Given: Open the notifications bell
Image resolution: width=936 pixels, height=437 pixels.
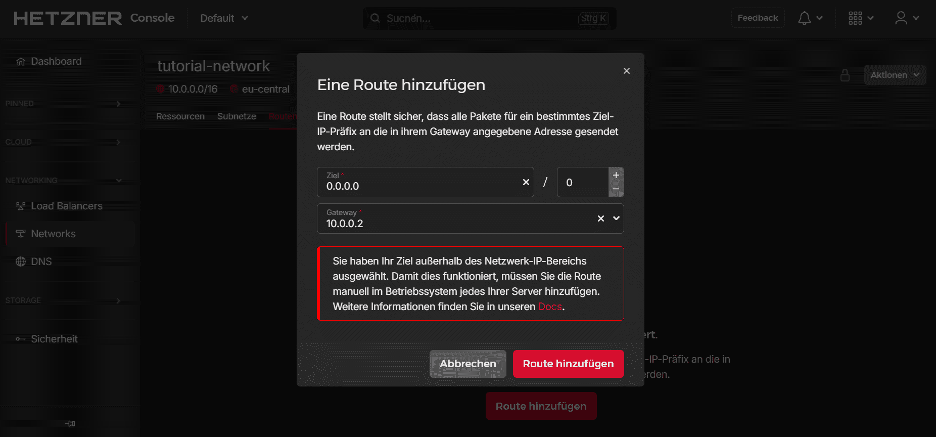Looking at the screenshot, I should (805, 18).
